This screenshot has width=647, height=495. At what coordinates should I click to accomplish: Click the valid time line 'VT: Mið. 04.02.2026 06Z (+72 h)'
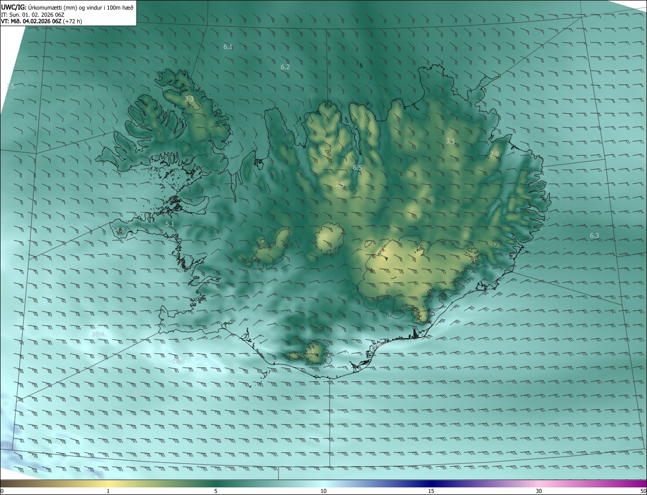point(41,21)
